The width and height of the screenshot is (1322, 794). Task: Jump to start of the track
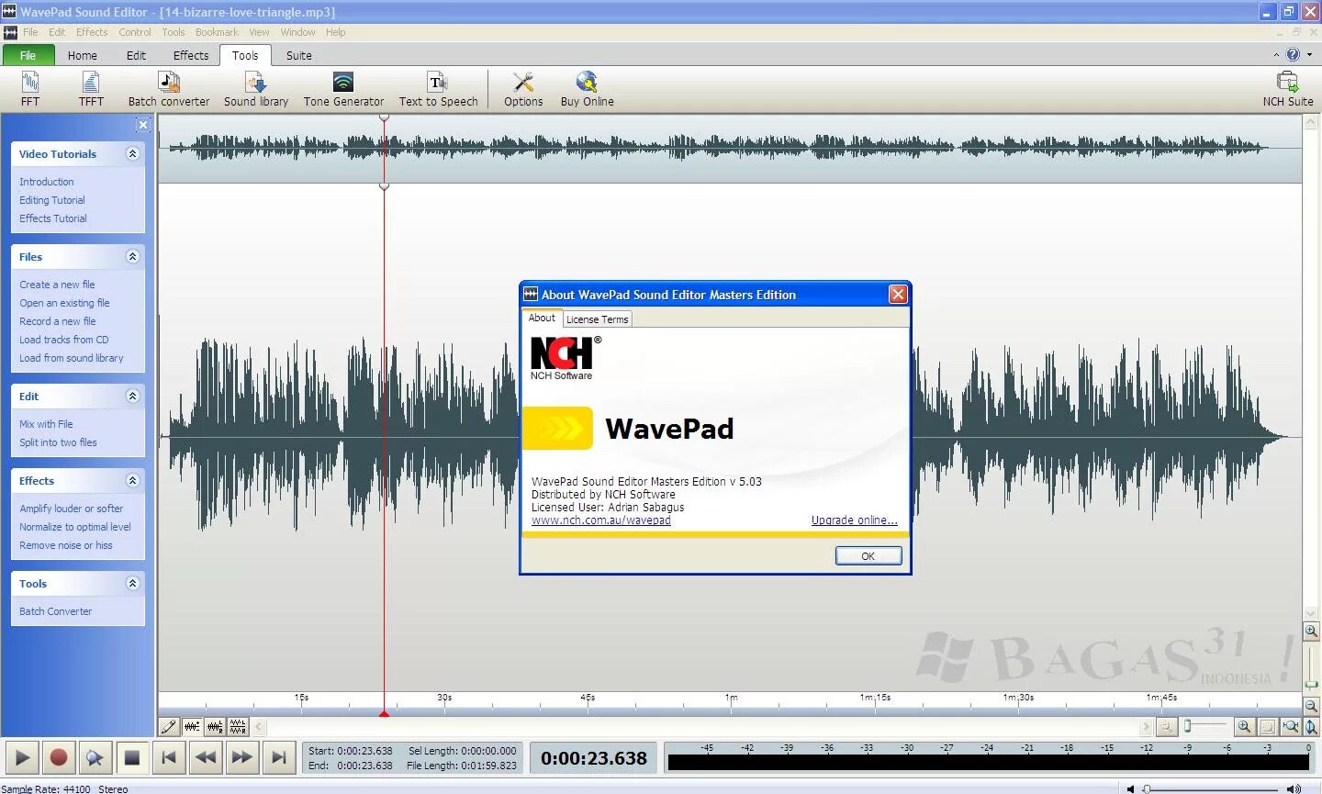click(x=169, y=758)
